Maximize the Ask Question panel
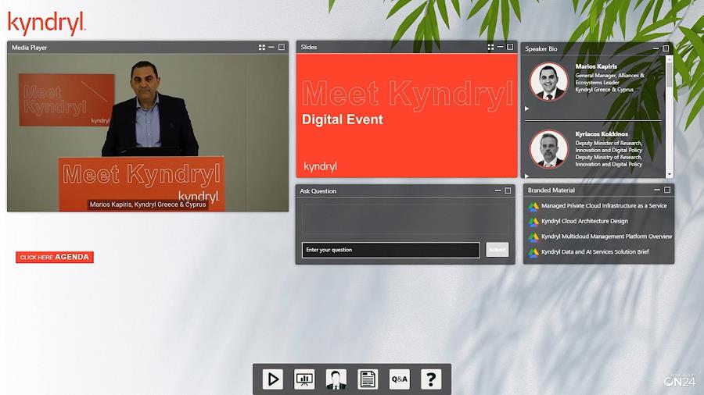 [x=508, y=190]
